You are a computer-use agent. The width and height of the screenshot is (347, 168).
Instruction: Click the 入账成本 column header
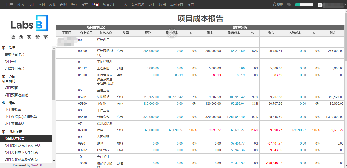click(295, 33)
